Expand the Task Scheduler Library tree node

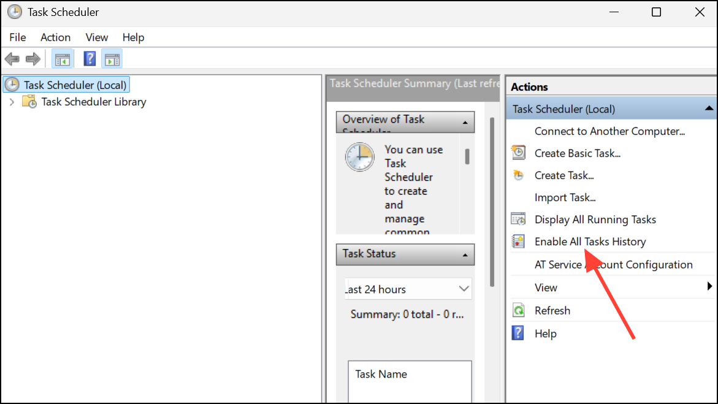click(x=12, y=102)
